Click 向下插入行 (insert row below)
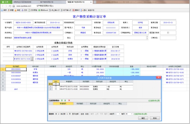 66,10
